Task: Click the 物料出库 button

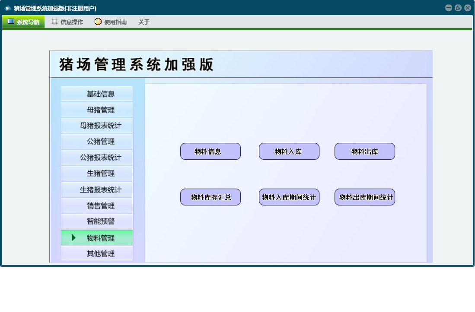Action: 364,151
